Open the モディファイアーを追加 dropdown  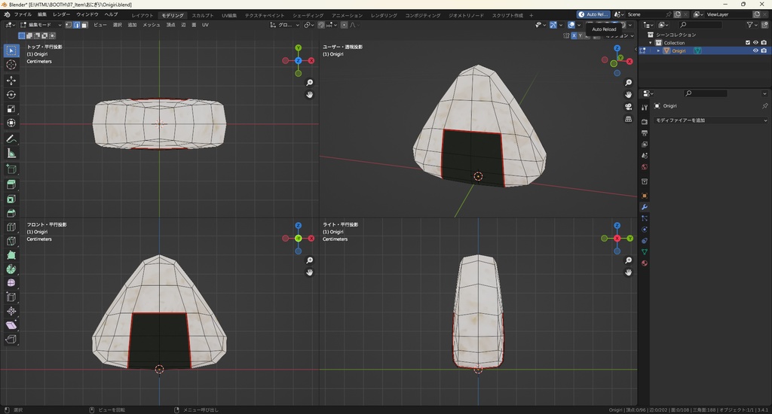tap(710, 120)
